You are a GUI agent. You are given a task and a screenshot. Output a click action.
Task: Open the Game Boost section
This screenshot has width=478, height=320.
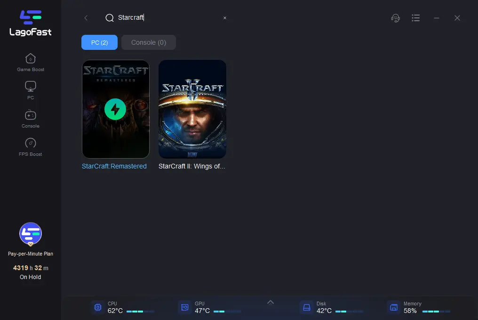click(31, 63)
